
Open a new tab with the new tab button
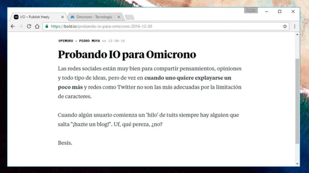129,17
